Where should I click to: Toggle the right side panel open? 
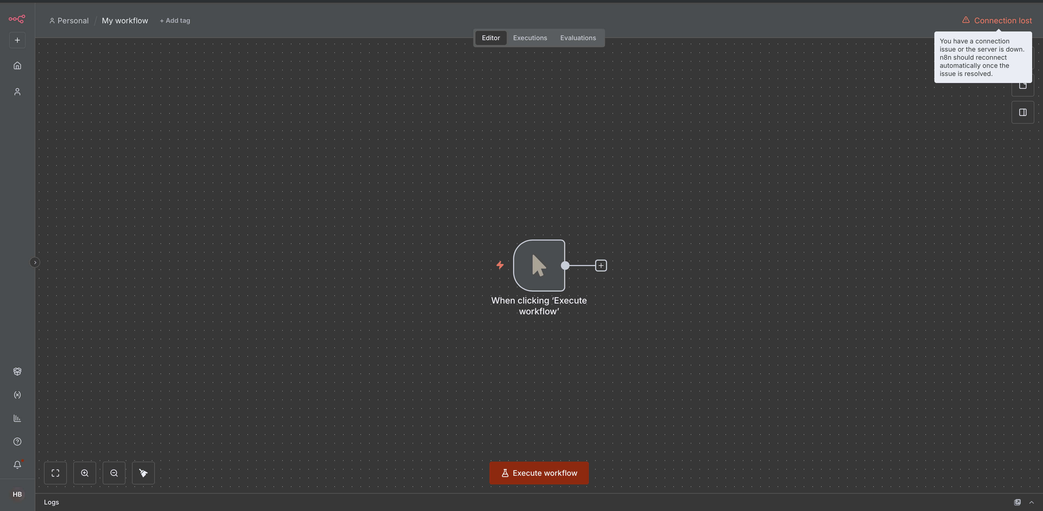click(x=1023, y=112)
